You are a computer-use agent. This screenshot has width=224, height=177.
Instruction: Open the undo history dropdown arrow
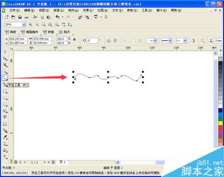pos(63,17)
